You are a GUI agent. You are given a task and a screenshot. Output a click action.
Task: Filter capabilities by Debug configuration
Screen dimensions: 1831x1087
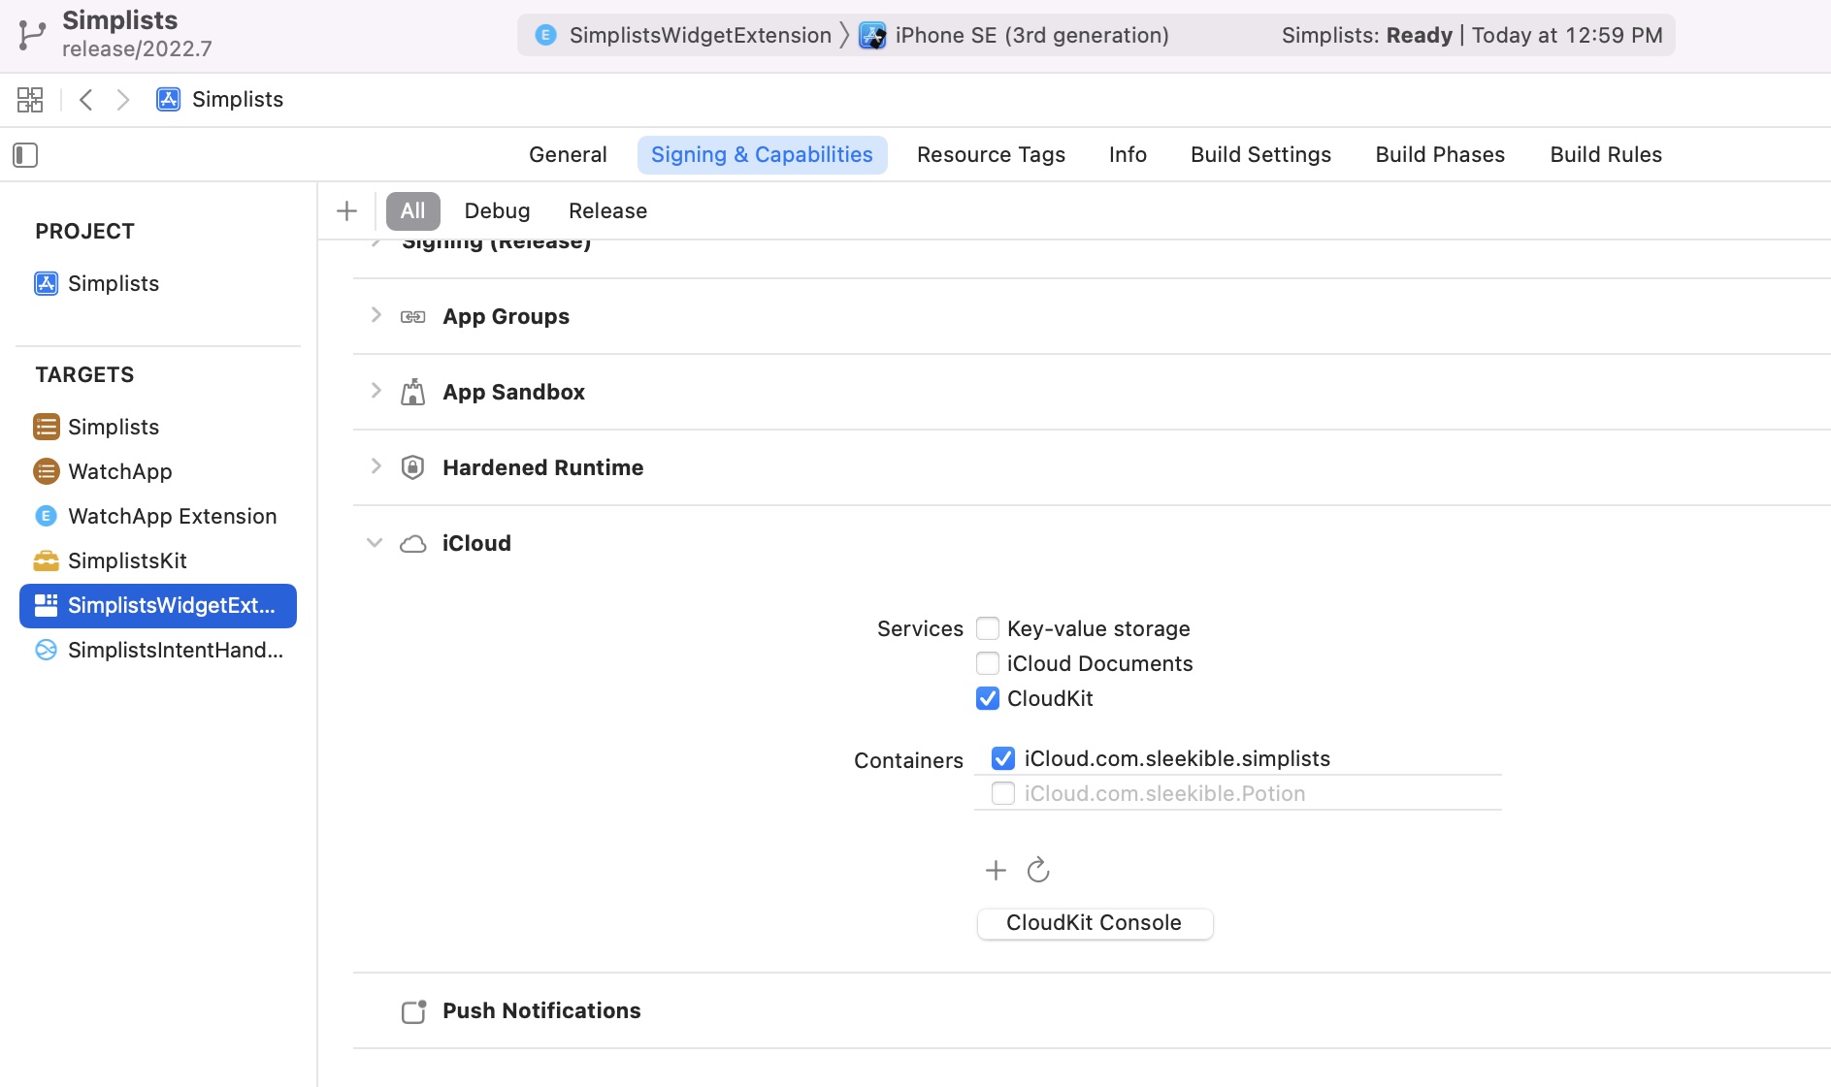(x=497, y=210)
